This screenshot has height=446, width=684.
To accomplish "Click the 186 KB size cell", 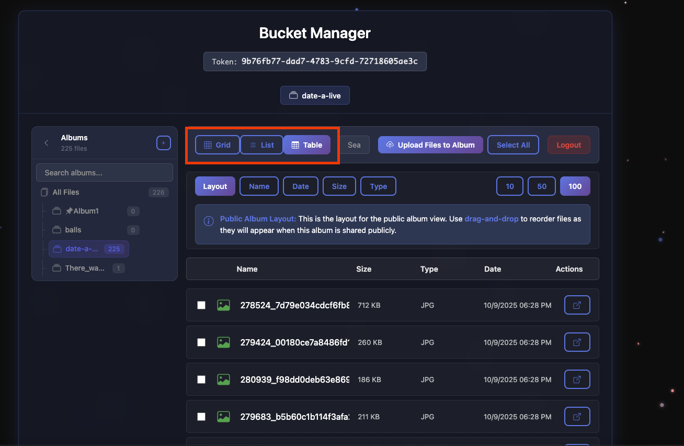I will 369,380.
